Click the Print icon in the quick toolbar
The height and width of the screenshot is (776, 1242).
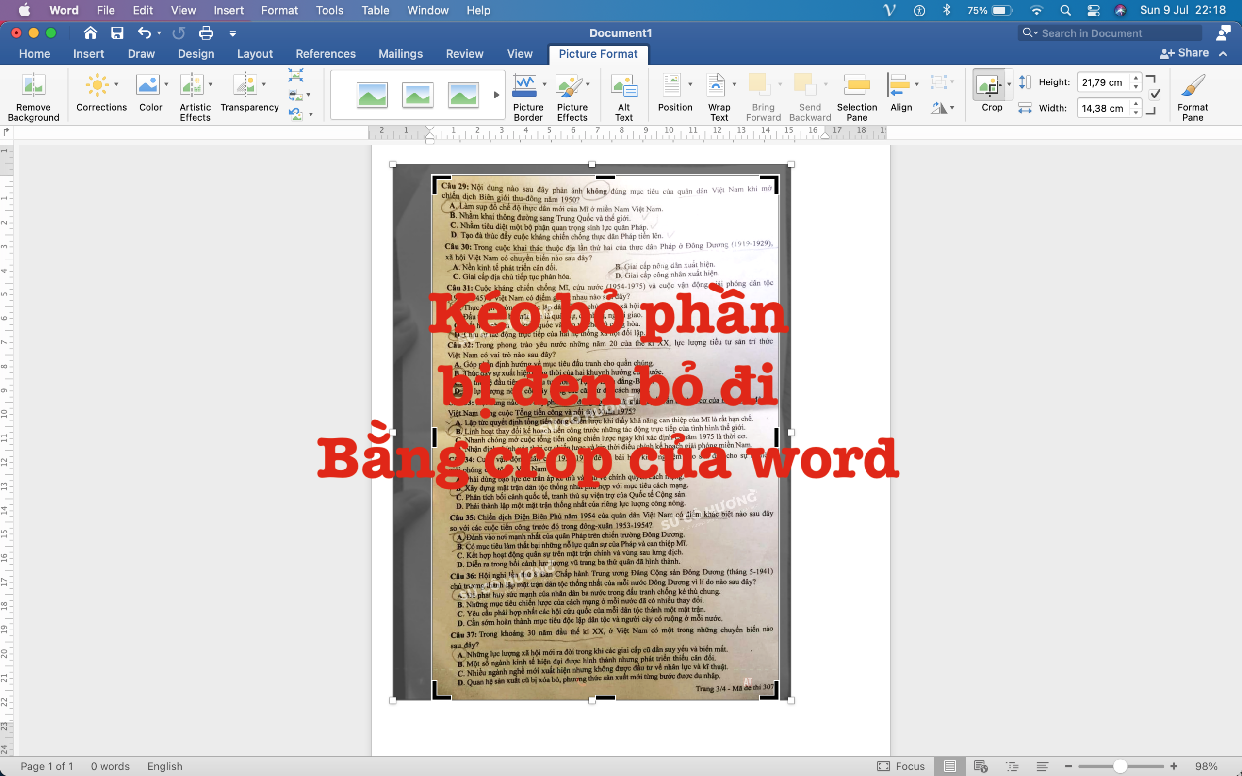tap(206, 33)
